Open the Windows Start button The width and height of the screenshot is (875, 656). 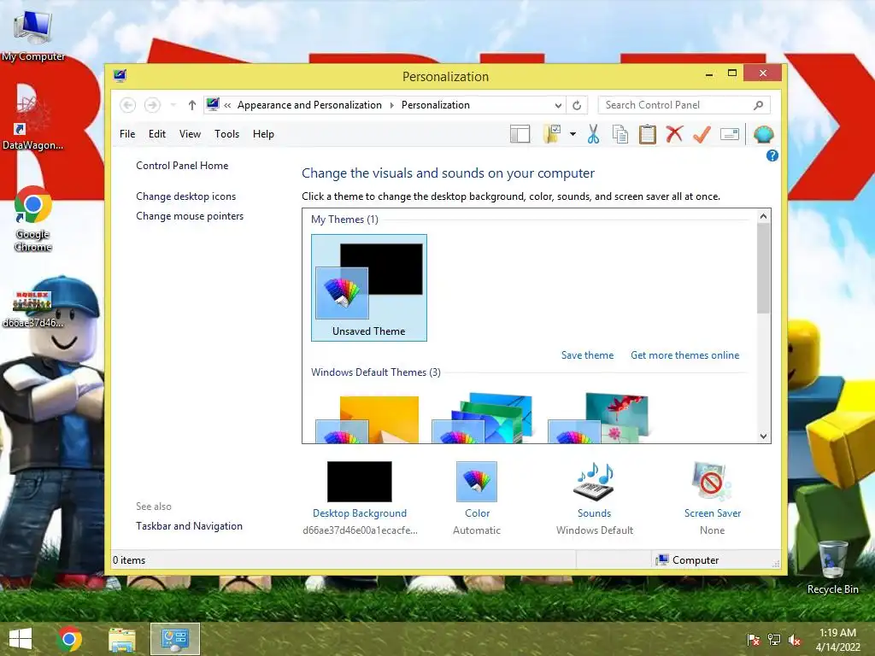21,639
